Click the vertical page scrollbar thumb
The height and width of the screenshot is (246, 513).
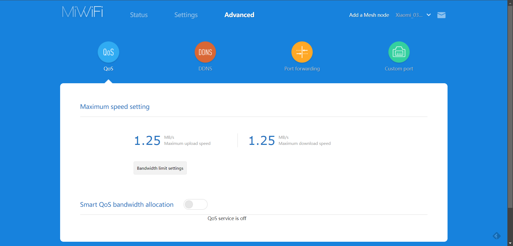click(x=510, y=107)
